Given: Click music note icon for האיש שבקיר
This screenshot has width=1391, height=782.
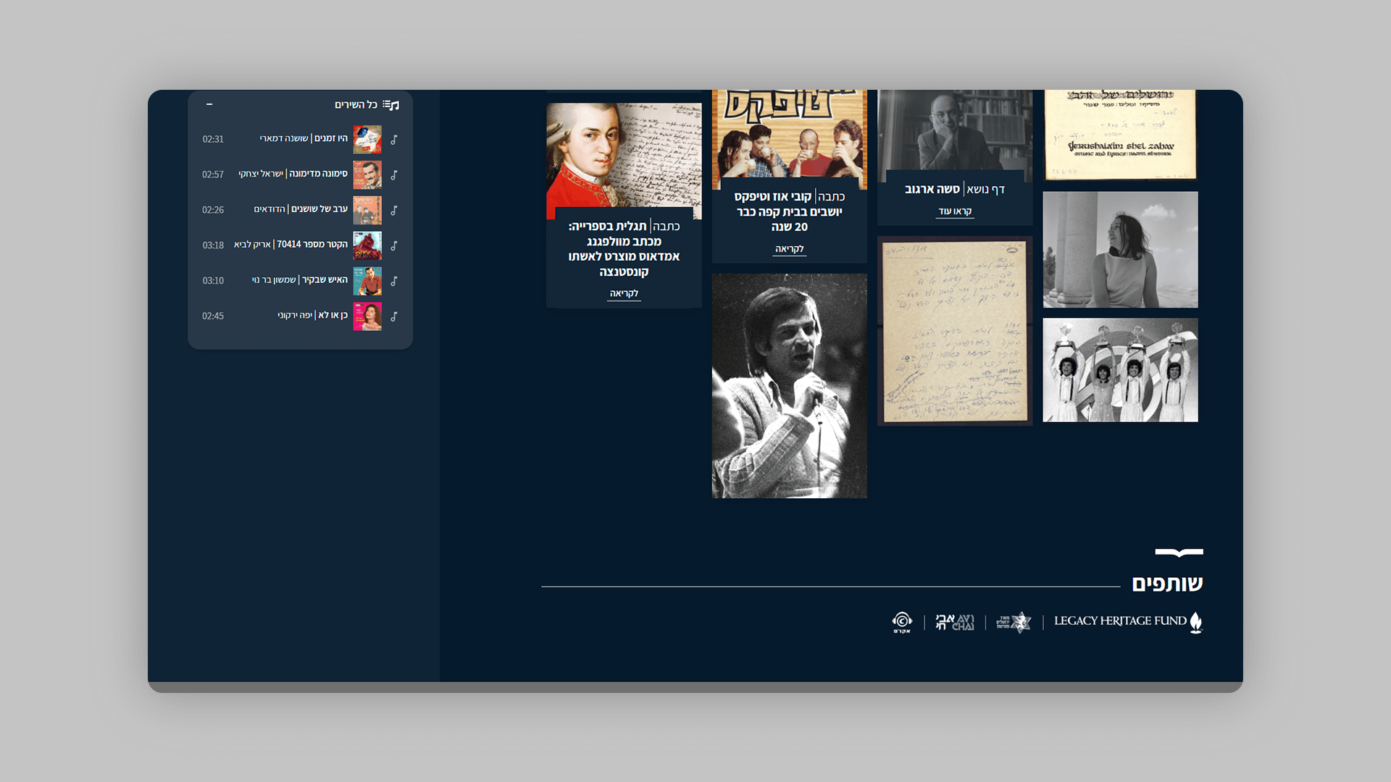Looking at the screenshot, I should pos(394,281).
